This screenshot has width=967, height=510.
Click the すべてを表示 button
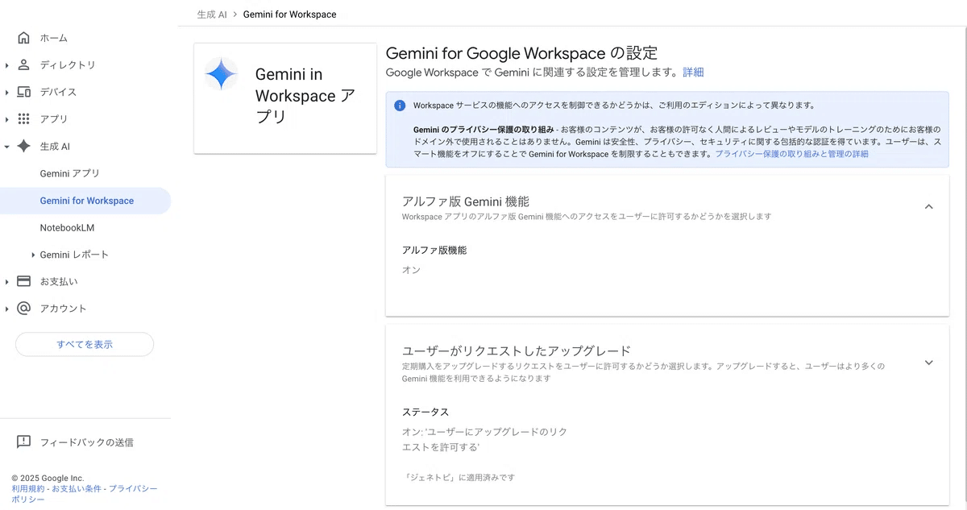[x=85, y=344]
